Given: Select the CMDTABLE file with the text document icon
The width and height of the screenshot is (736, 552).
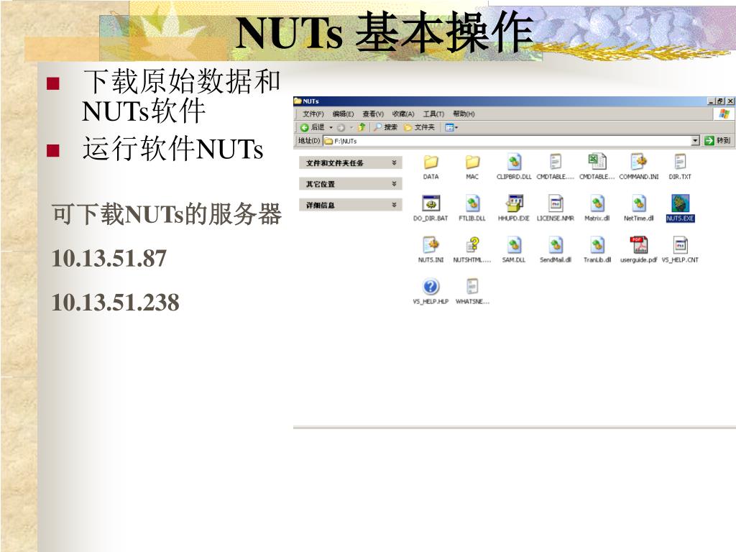Looking at the screenshot, I should [556, 162].
